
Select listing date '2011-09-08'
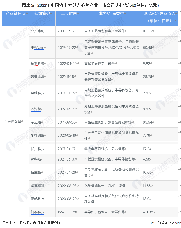pos(67,122)
